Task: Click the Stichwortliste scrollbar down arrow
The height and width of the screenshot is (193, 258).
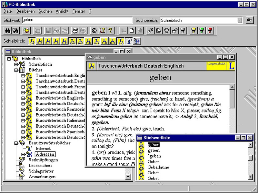Action: pyautogui.click(x=250, y=177)
